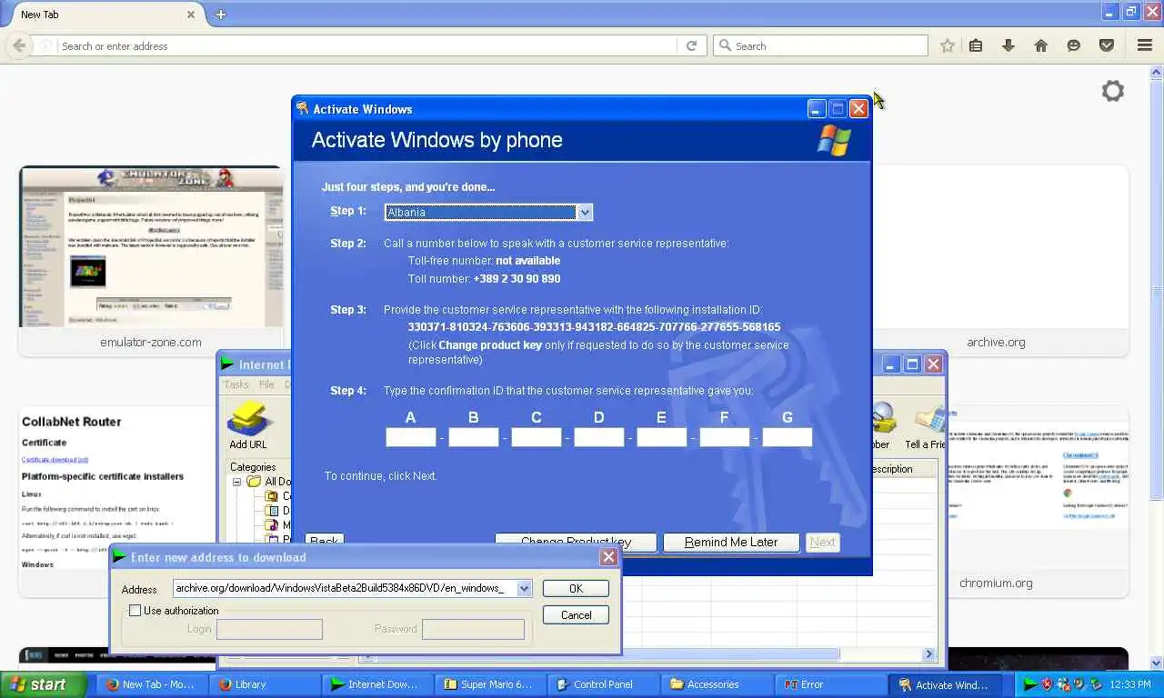This screenshot has height=698, width=1164.
Task: Click Remind Me Later button
Action: pyautogui.click(x=731, y=542)
